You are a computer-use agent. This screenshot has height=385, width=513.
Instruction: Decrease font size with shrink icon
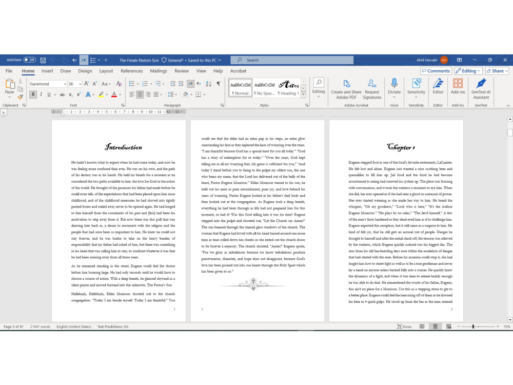point(94,84)
